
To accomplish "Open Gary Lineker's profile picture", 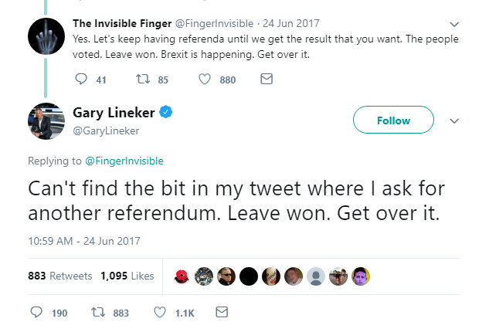I will coord(45,120).
